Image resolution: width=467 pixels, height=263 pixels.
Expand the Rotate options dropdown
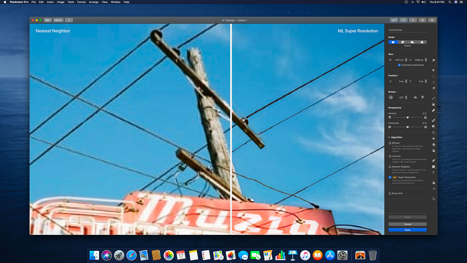point(393,92)
